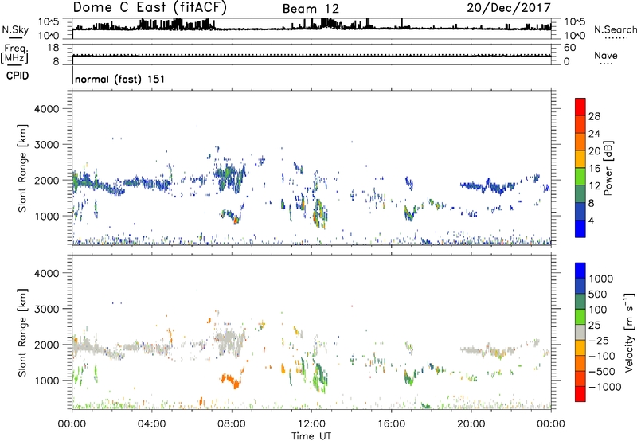Click the 'Dome C East (fitACF)' title

point(150,7)
